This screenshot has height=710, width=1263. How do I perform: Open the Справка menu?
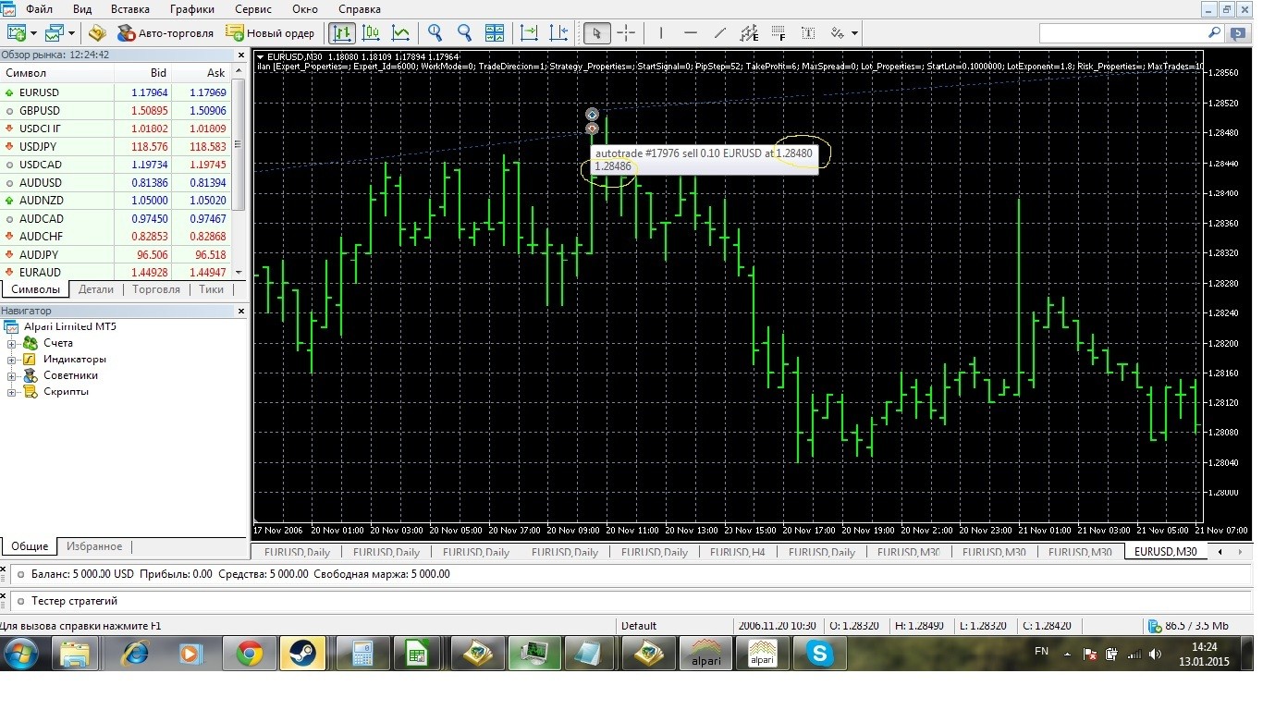(x=360, y=9)
